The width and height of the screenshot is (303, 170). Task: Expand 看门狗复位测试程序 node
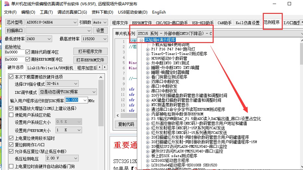click(x=148, y=77)
